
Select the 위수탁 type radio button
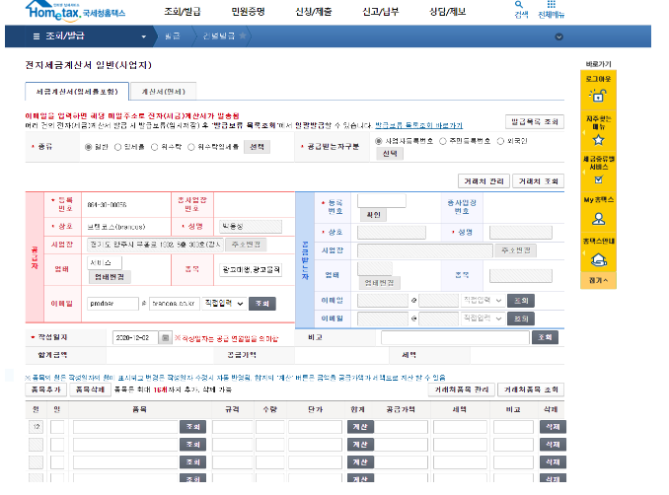155,147
